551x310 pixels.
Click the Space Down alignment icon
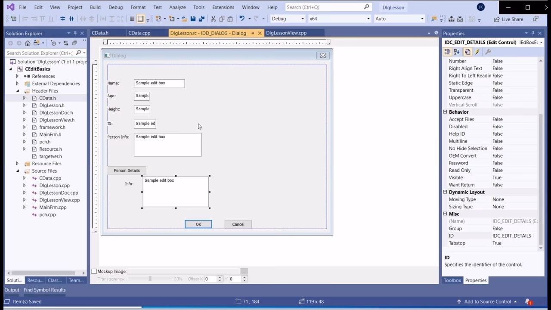(x=91, y=19)
